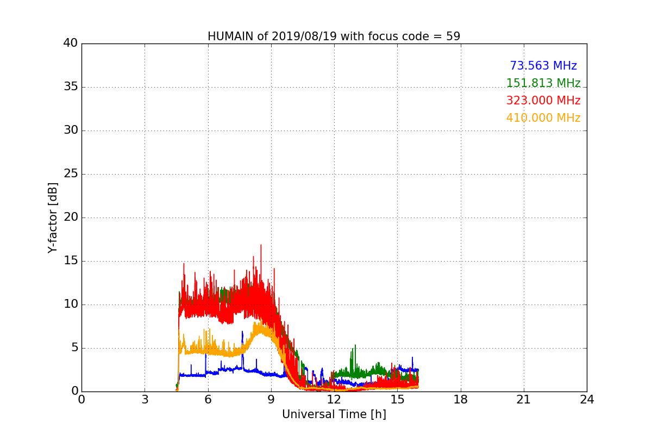Select the orange '410.000 MHz' legend label

coord(543,118)
